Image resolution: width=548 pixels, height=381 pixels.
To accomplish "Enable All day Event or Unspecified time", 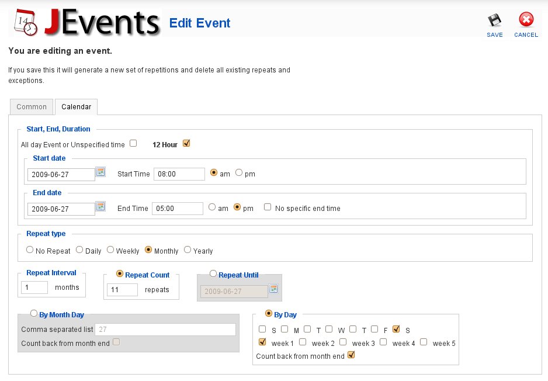I will pos(133,143).
